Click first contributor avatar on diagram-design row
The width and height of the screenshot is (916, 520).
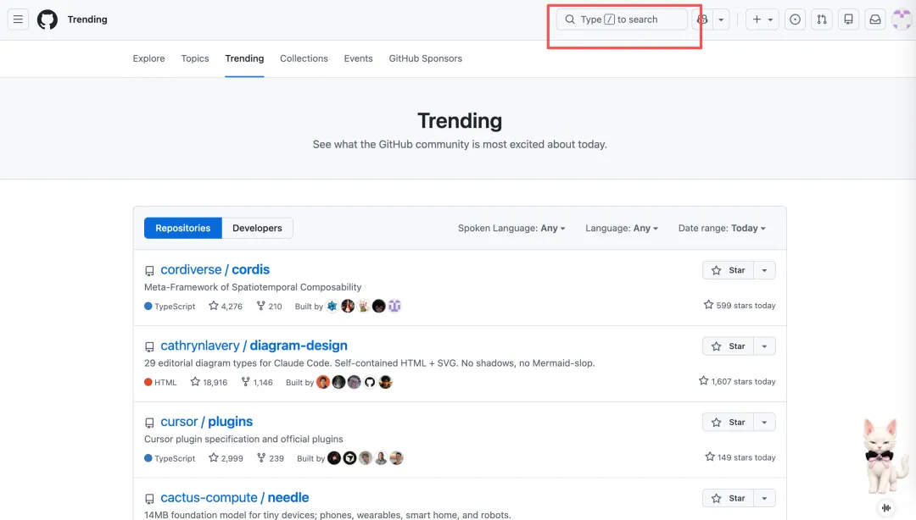(323, 382)
